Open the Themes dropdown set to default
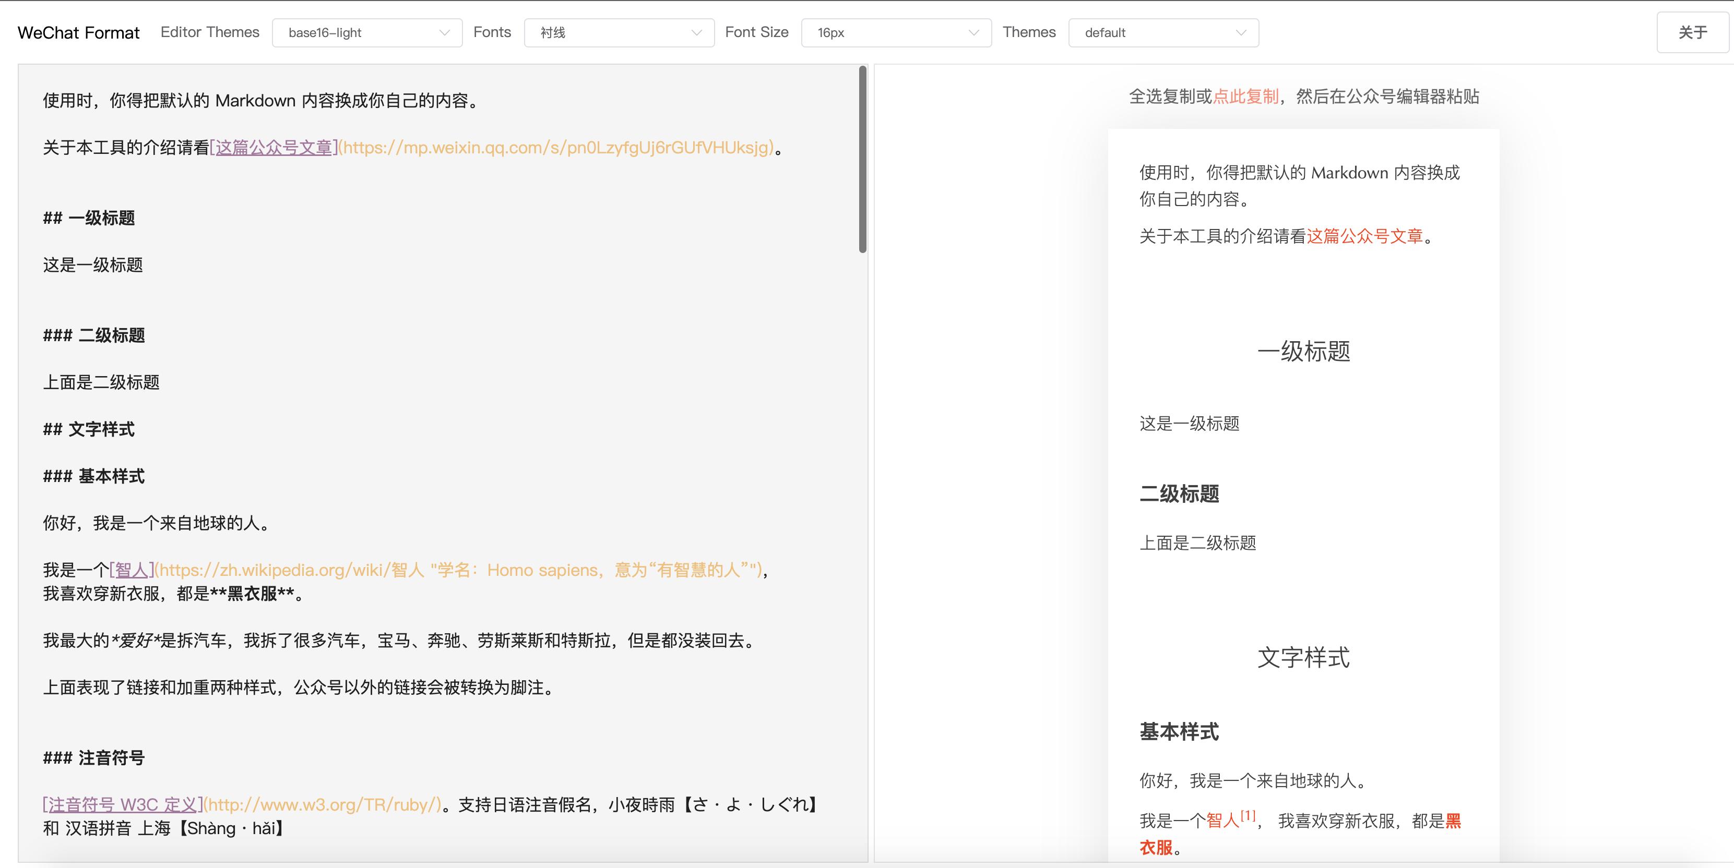The image size is (1734, 868). click(x=1162, y=32)
